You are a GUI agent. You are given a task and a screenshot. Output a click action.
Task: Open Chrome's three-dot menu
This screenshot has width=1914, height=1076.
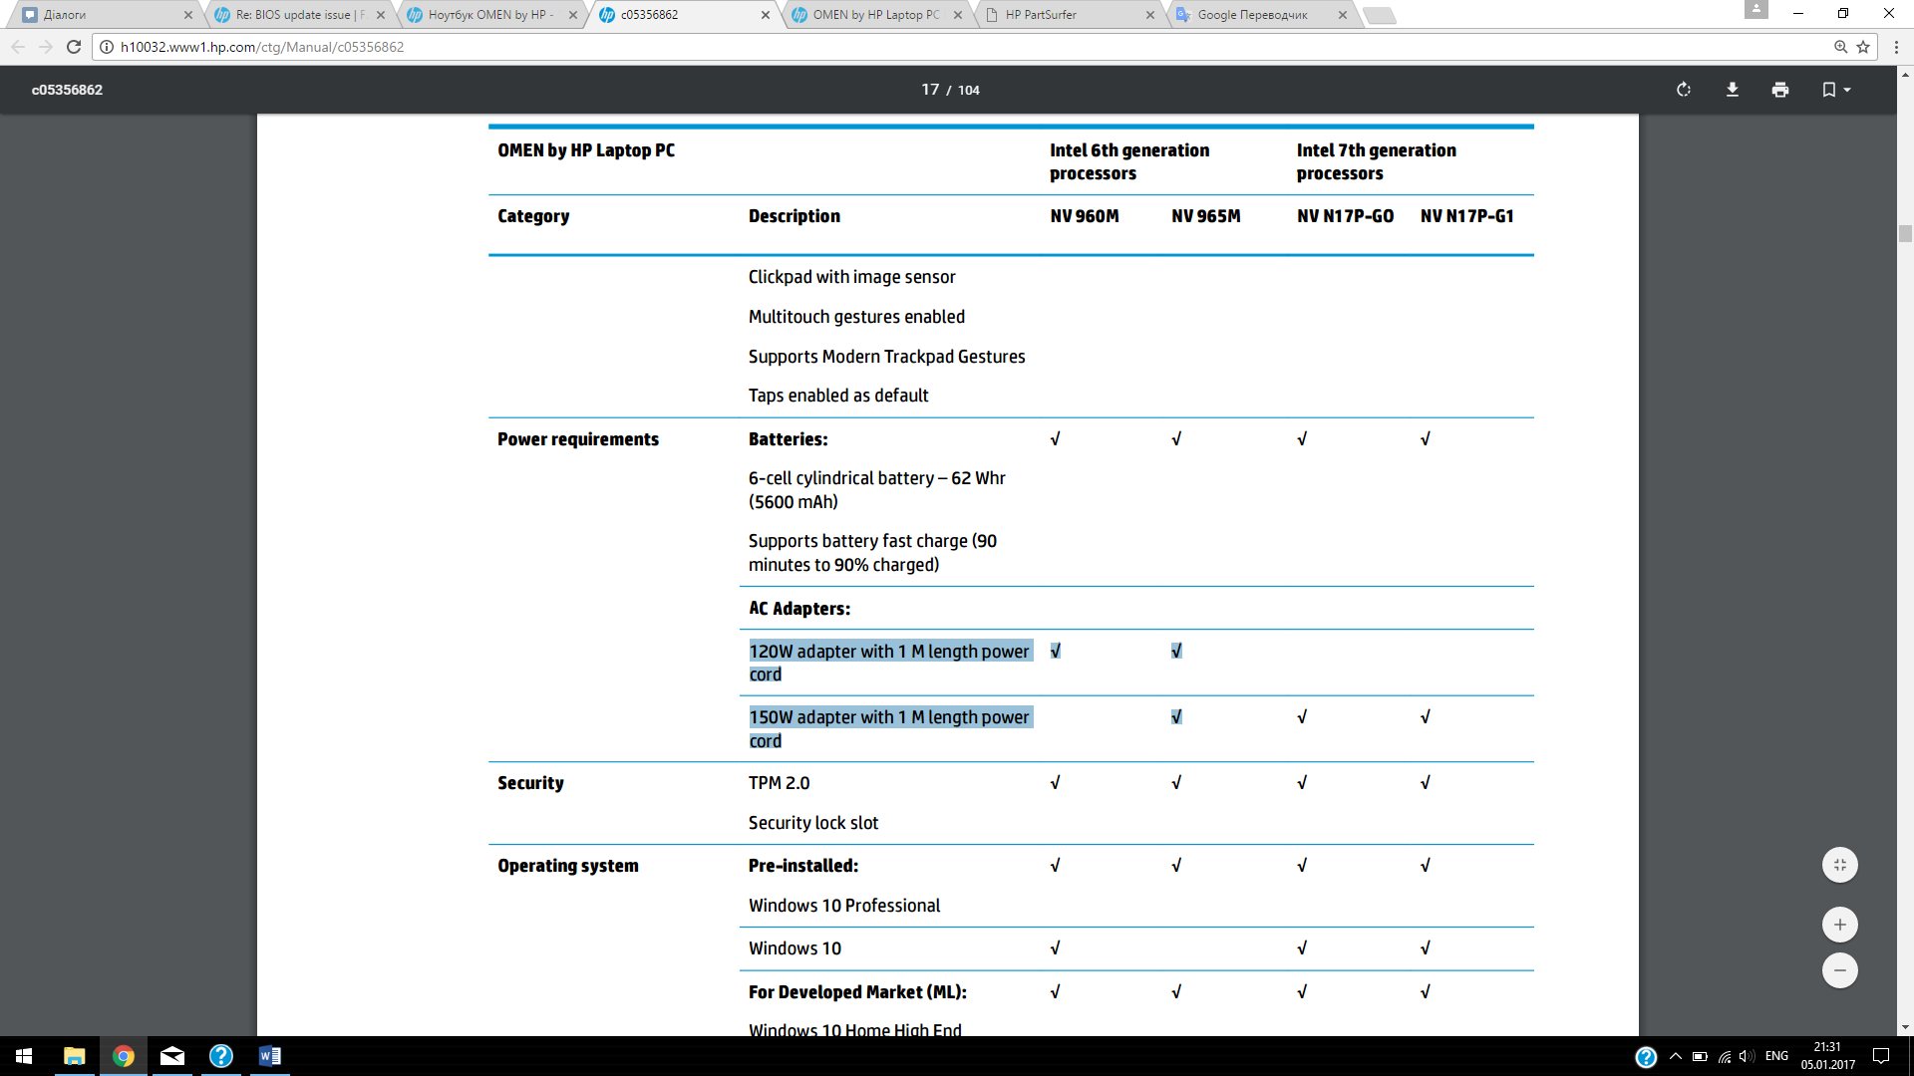[1896, 47]
